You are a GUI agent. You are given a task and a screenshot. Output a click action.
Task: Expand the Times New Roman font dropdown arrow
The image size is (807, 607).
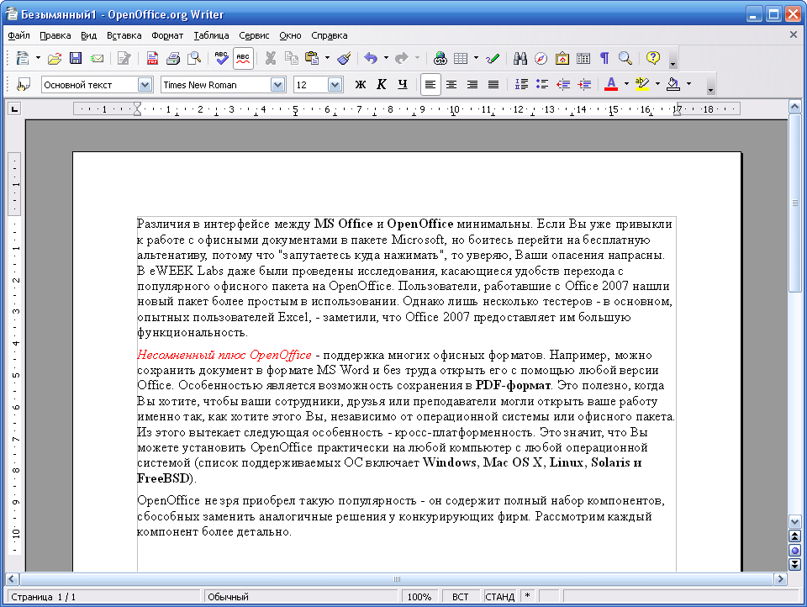point(278,84)
